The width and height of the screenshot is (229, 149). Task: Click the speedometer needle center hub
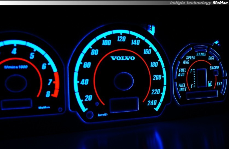(x=124, y=81)
